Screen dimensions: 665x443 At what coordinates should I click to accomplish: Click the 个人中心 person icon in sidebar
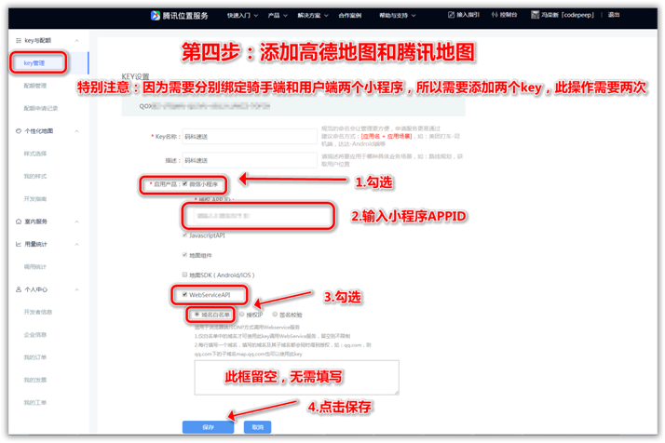[19, 289]
